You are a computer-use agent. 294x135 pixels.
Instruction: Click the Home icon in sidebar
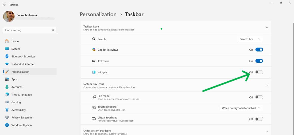pos(7,41)
